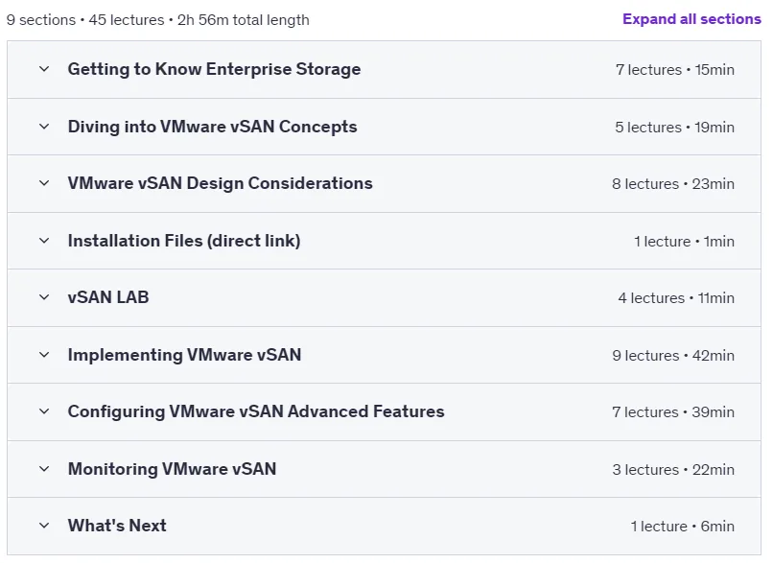Click the What's Next section title

pyautogui.click(x=117, y=526)
